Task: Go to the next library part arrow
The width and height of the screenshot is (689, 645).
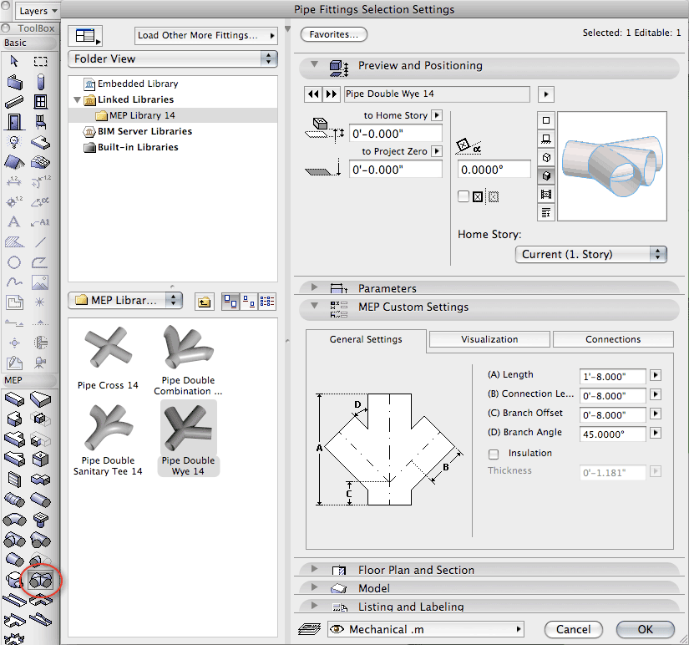Action: 332,94
